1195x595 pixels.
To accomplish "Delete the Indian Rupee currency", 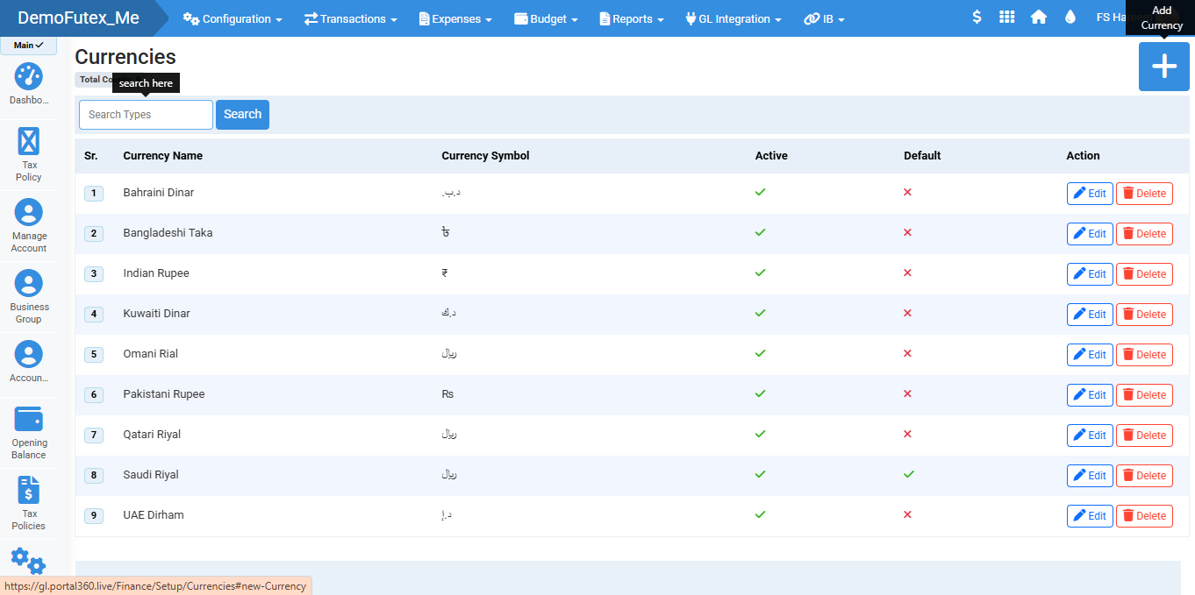I will pyautogui.click(x=1144, y=274).
